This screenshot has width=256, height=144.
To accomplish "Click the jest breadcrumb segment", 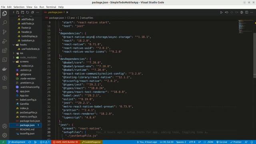I will coord(71,18).
